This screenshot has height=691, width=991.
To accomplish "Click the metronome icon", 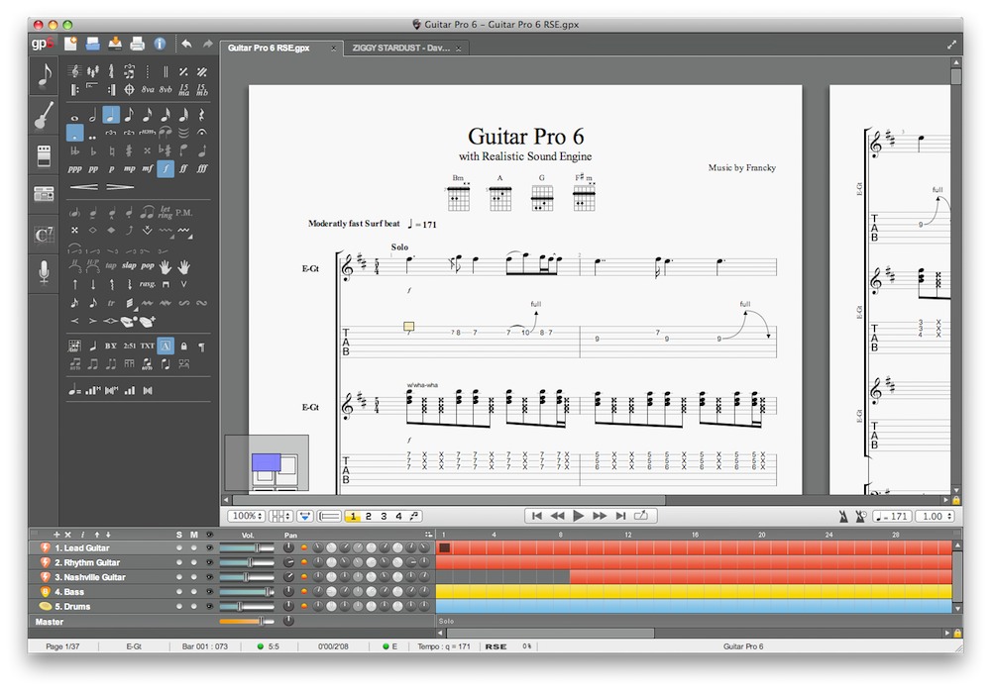I will tap(843, 517).
